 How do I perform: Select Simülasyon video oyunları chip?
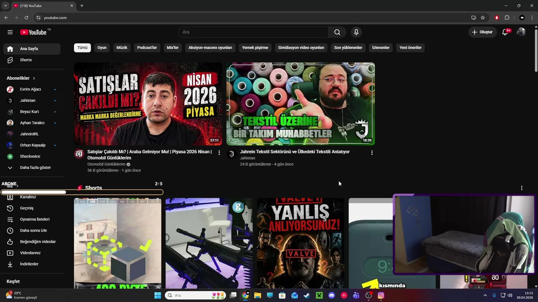301,48
